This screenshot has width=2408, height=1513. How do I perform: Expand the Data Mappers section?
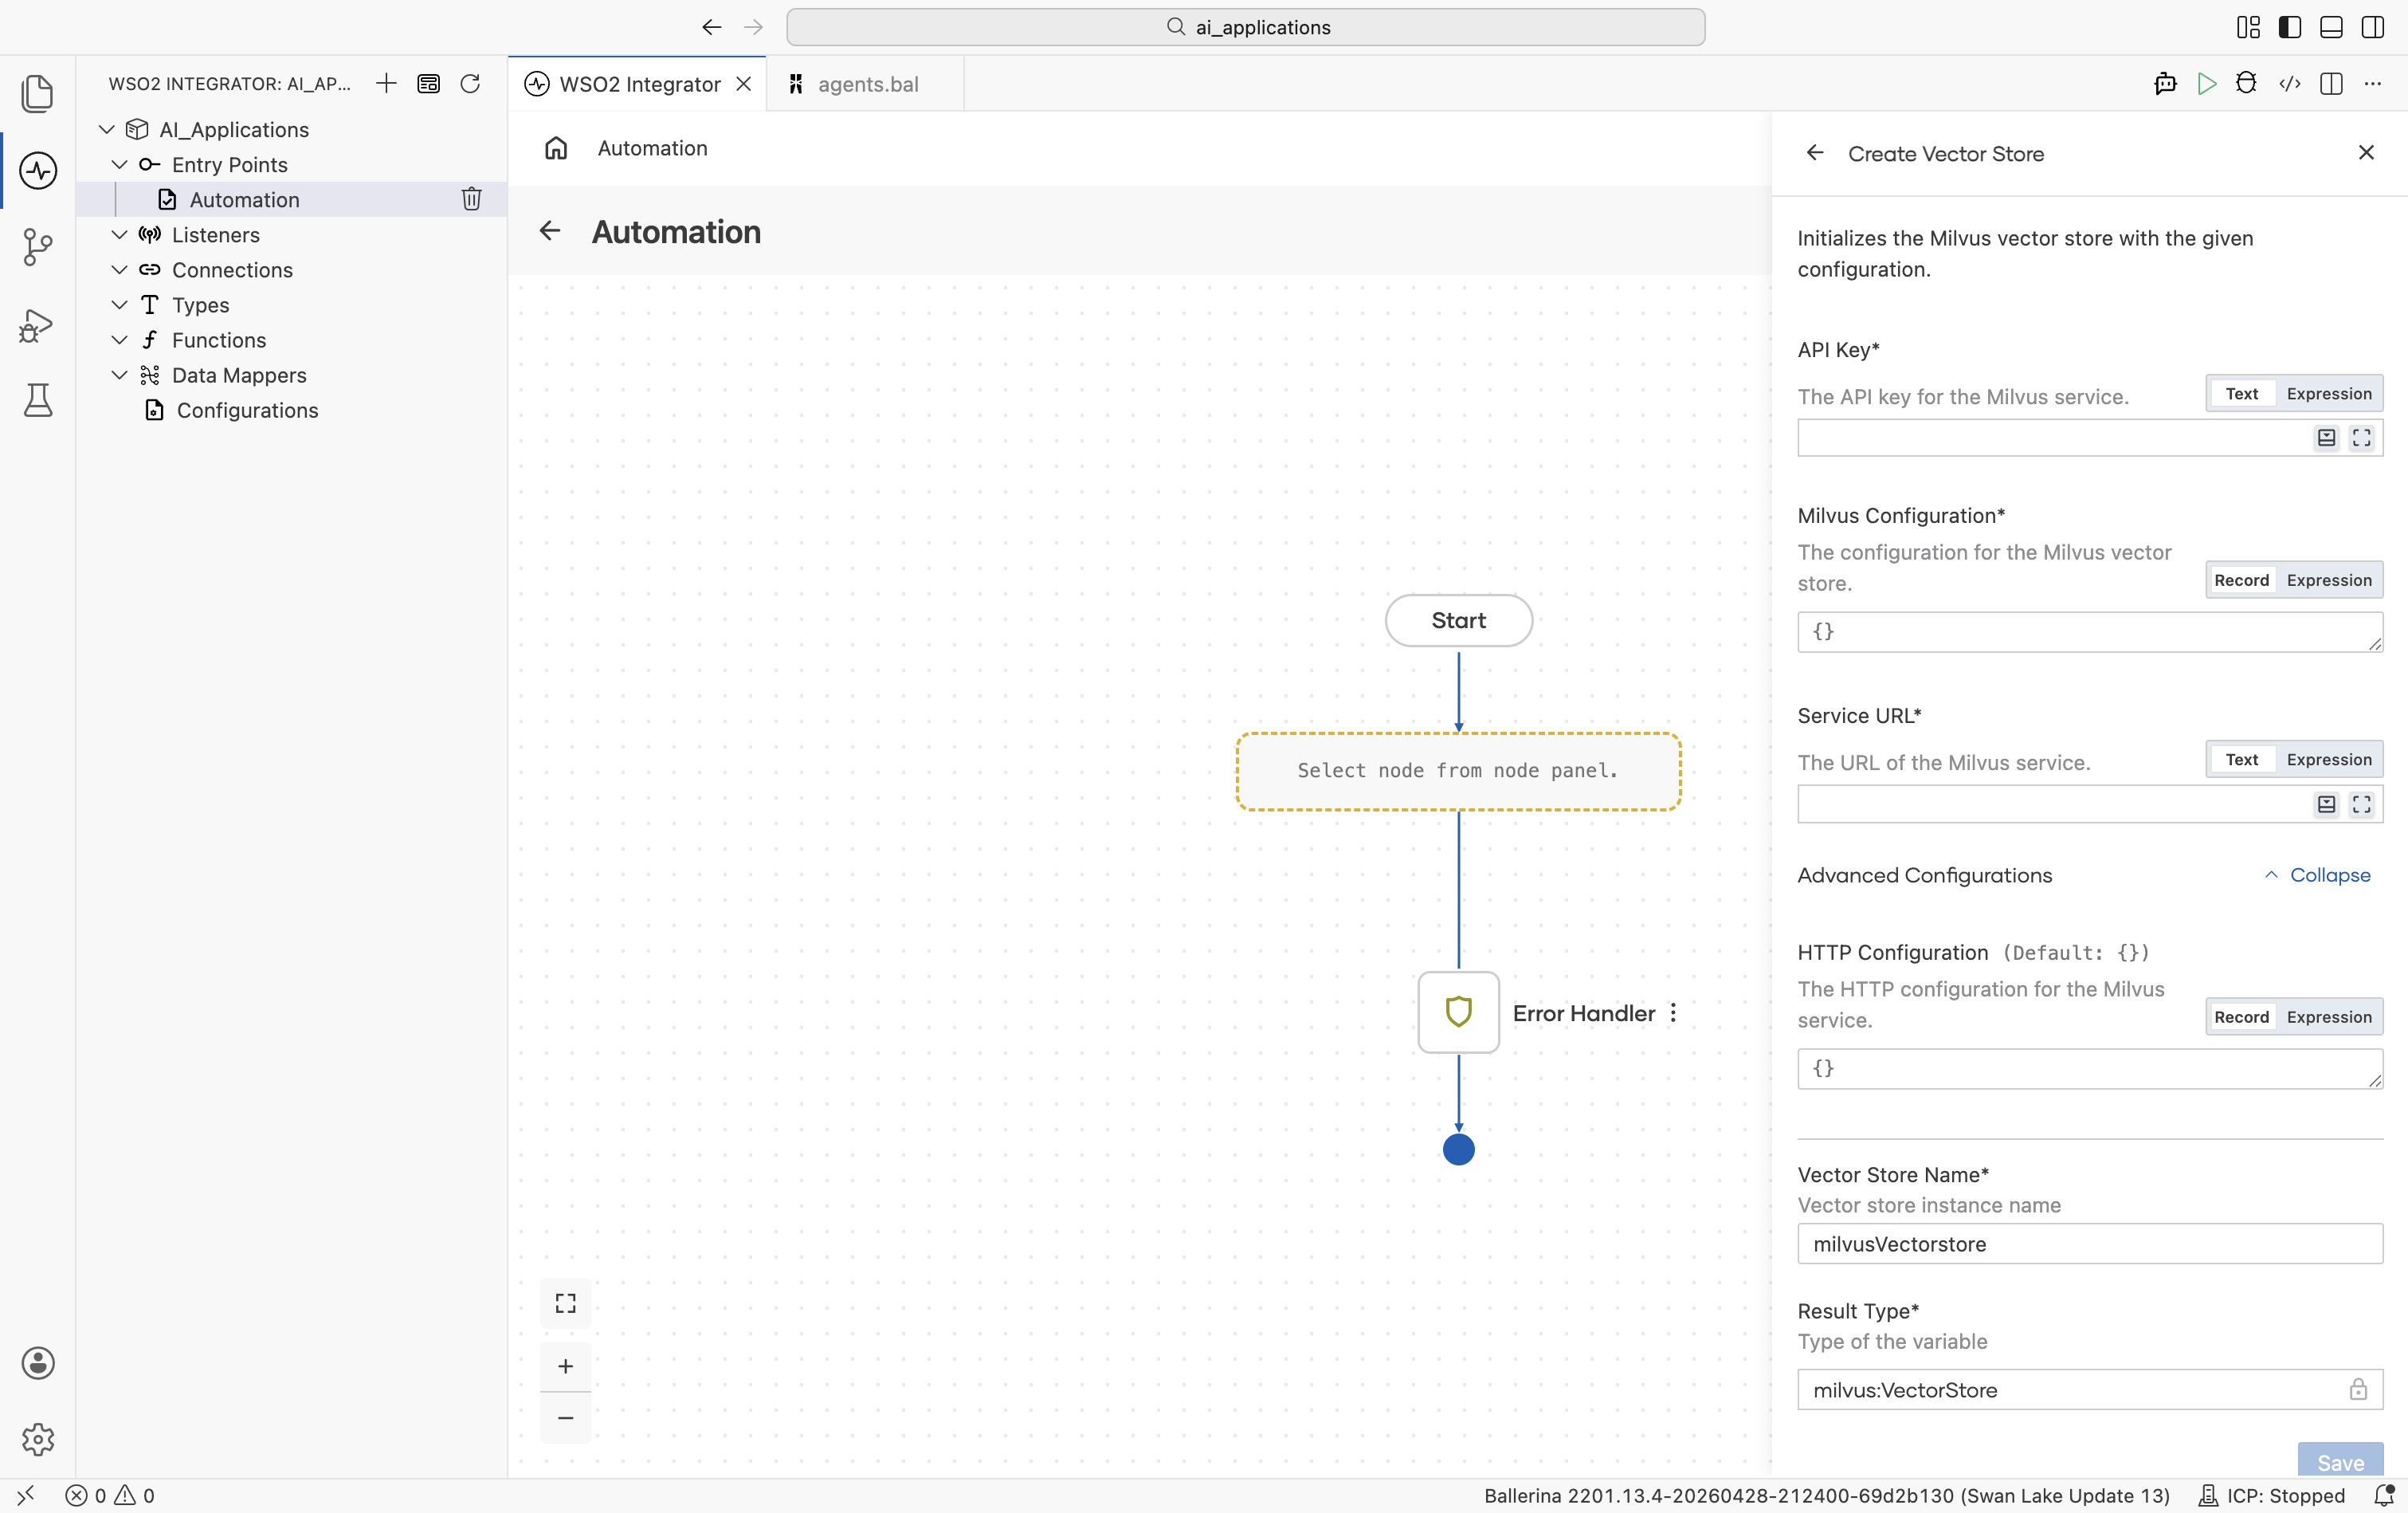119,374
